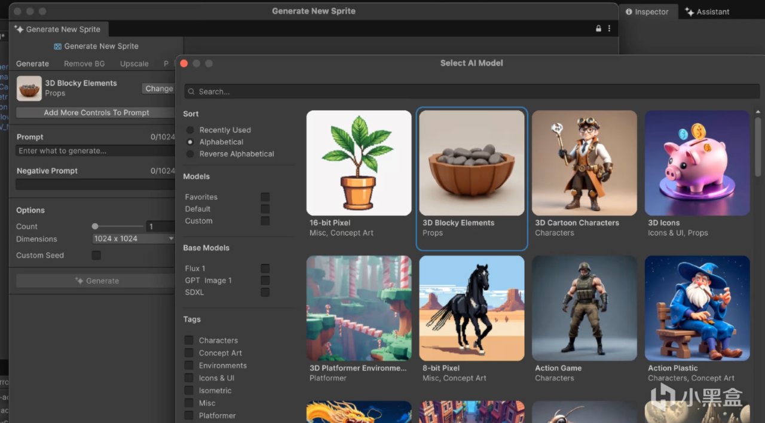Image resolution: width=765 pixels, height=423 pixels.
Task: Click the lock icon in Generate New Sprite window
Action: (x=598, y=29)
